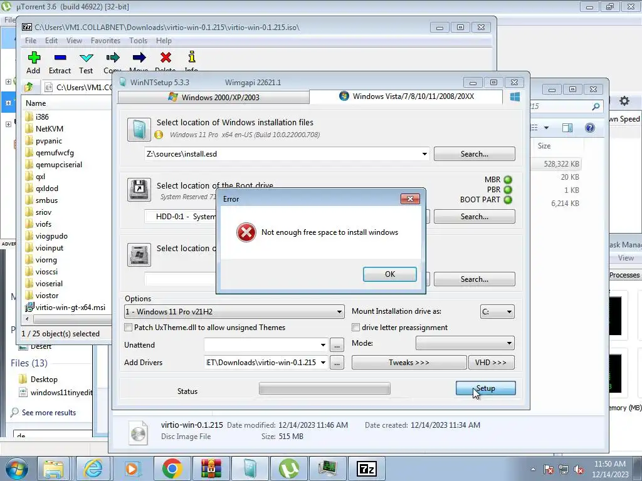642x481 pixels.
Task: Click See more results in Start menu
Action: 49,413
